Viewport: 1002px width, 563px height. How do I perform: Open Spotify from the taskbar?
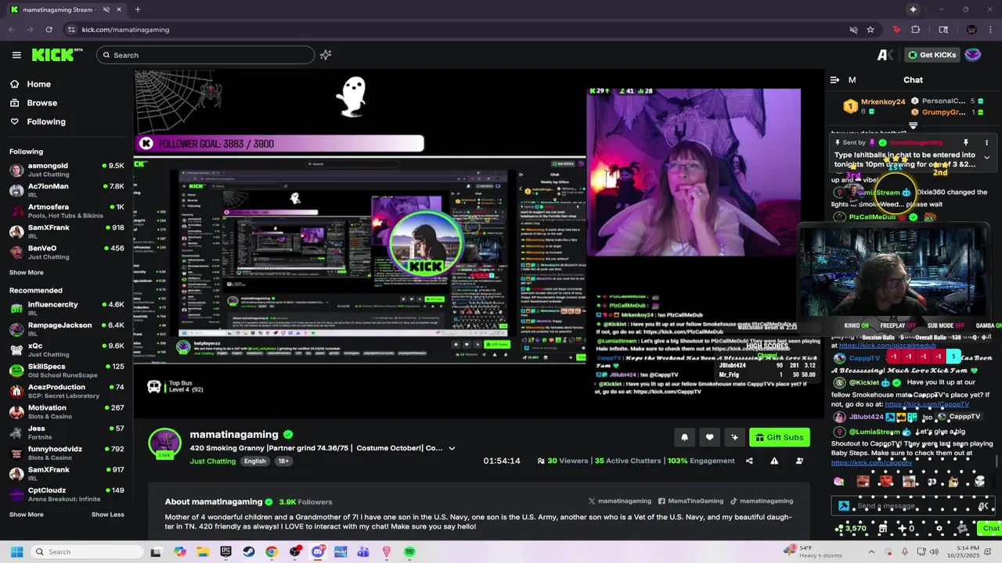click(x=409, y=552)
